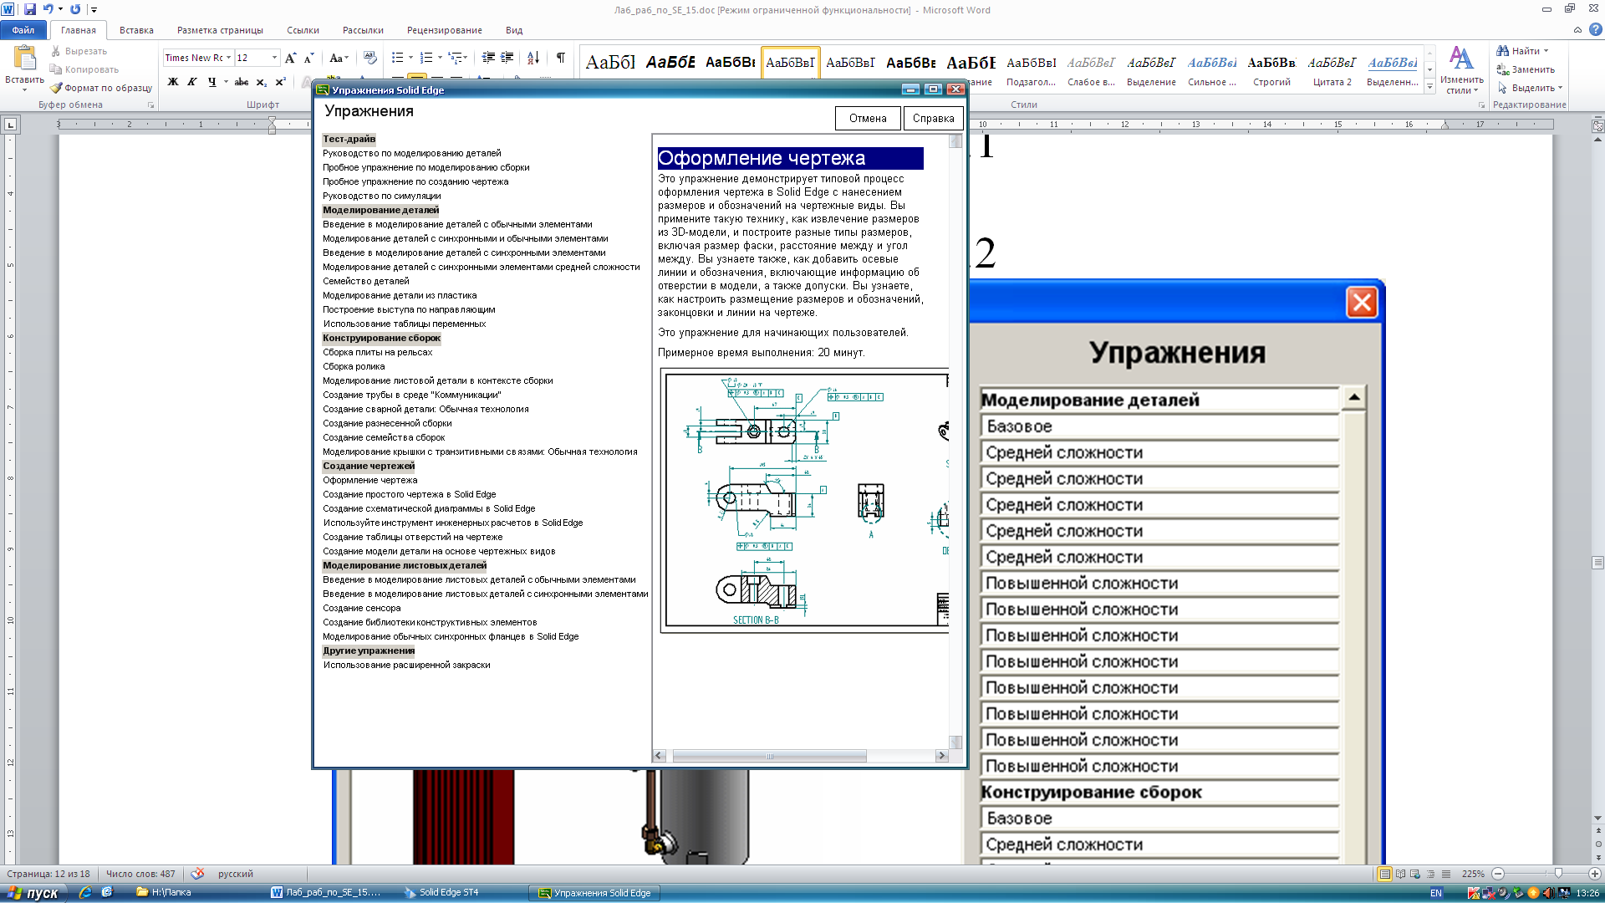The image size is (1605, 903).
Task: Click the Zoom Out minus button in status bar
Action: pos(1498,874)
